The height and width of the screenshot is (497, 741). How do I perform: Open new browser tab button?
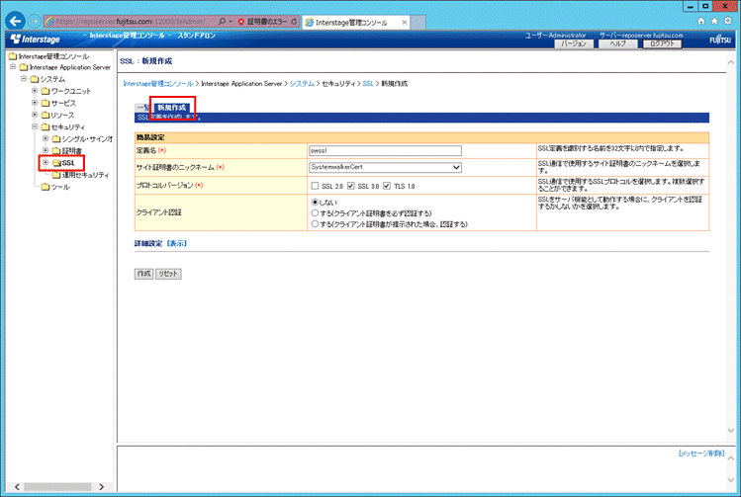tap(417, 22)
